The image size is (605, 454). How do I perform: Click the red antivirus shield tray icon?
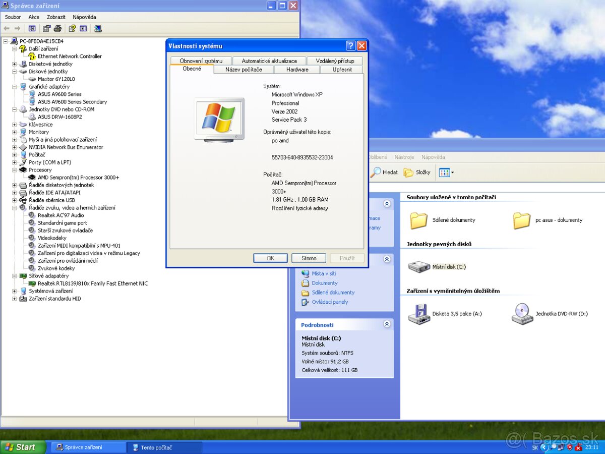[x=570, y=447]
